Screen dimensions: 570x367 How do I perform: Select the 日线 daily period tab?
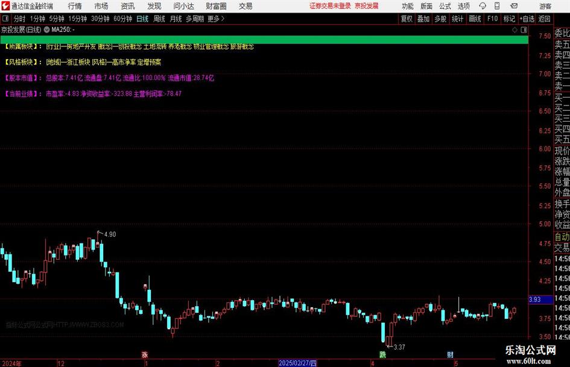142,19
